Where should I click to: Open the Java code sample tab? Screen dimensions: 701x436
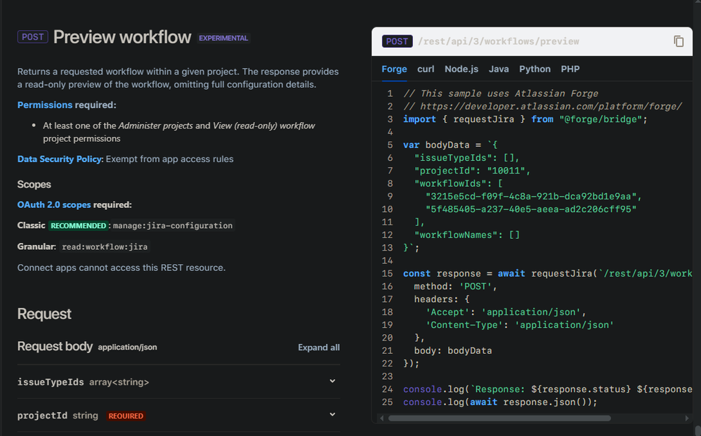coord(499,69)
